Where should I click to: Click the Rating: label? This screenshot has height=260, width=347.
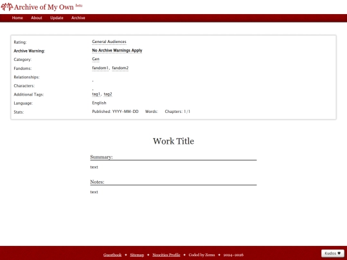(x=20, y=42)
